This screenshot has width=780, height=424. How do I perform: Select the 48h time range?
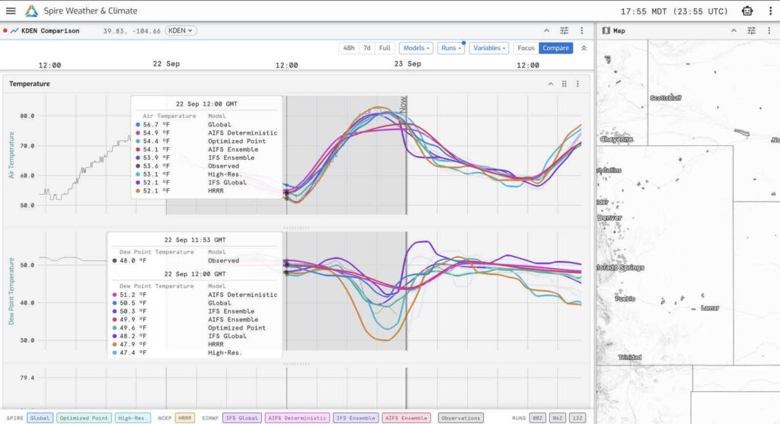(x=349, y=48)
